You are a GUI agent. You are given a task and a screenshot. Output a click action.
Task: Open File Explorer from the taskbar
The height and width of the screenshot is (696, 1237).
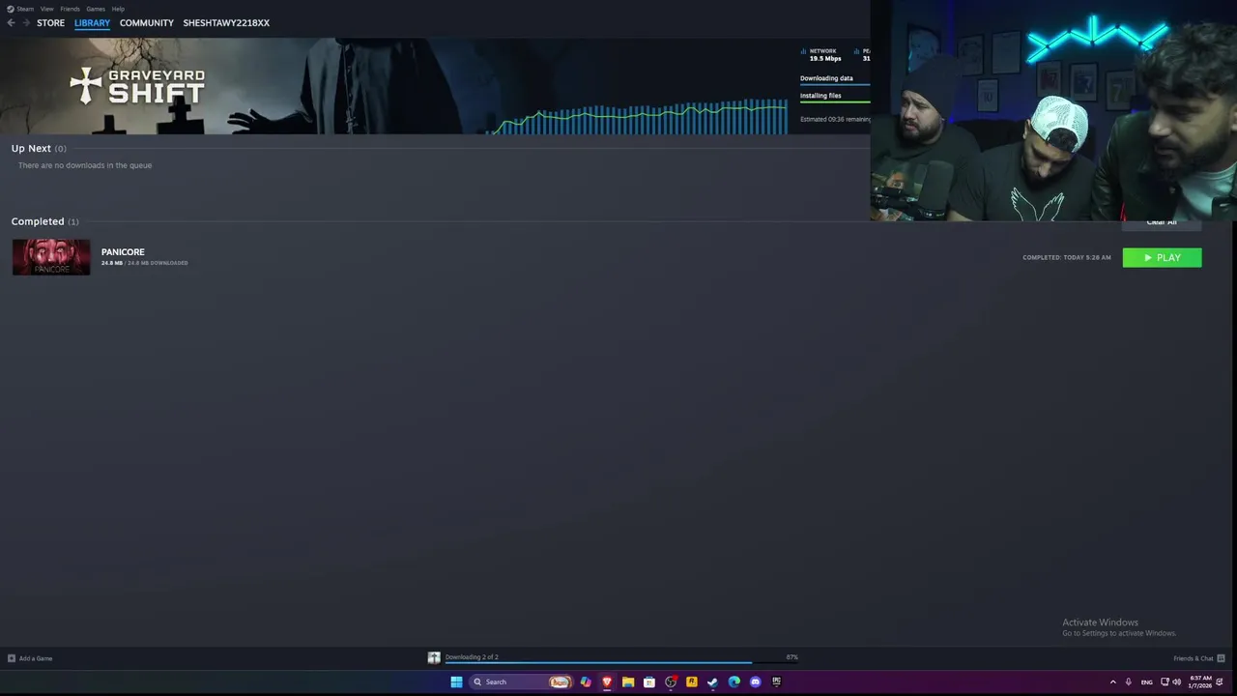click(x=628, y=681)
